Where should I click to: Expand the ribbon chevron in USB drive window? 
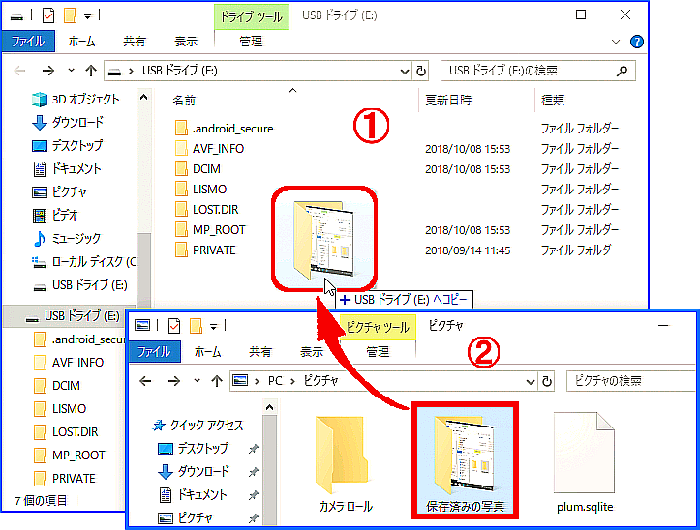point(616,42)
